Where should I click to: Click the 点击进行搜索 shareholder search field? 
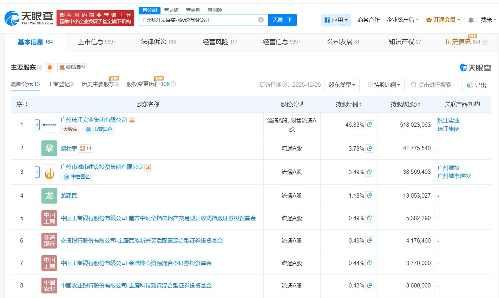click(433, 85)
